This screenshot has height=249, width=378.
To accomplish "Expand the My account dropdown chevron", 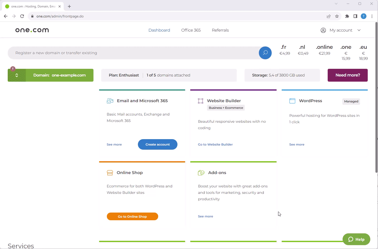I will click(x=359, y=30).
